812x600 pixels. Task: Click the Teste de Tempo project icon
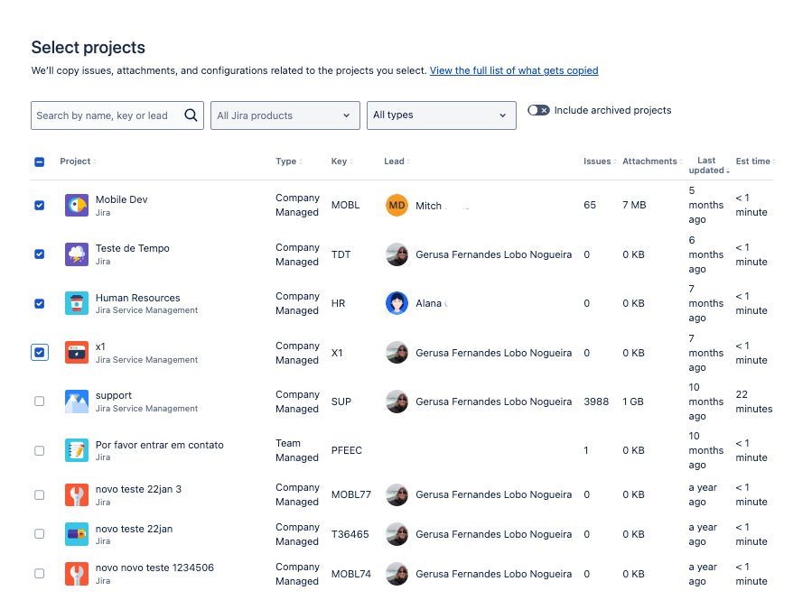[77, 254]
